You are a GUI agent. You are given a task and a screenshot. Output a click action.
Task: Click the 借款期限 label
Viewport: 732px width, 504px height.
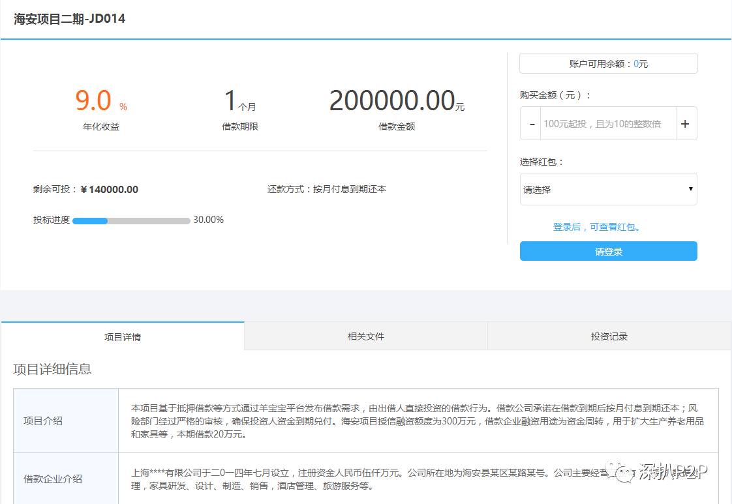[x=240, y=126]
